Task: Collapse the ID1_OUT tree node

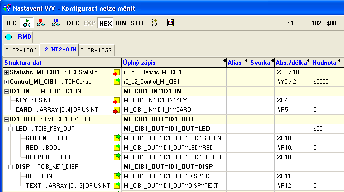Action: [7, 119]
